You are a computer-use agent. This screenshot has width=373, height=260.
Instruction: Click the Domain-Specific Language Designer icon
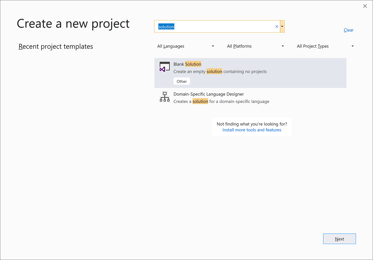point(165,97)
